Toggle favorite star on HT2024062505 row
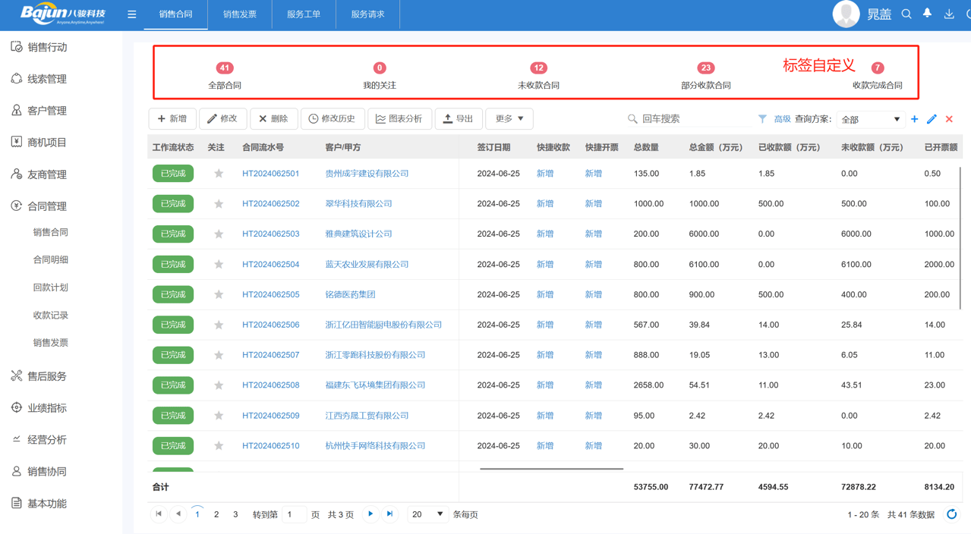 pos(219,294)
